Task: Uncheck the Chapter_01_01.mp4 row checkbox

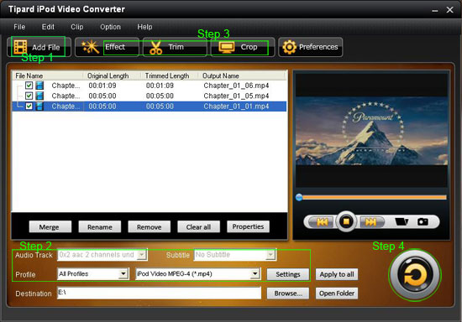Action: point(29,106)
